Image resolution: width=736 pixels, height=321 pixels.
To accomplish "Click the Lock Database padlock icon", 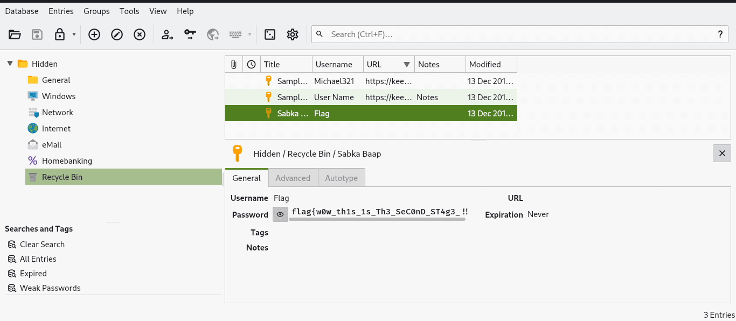I will pos(60,34).
